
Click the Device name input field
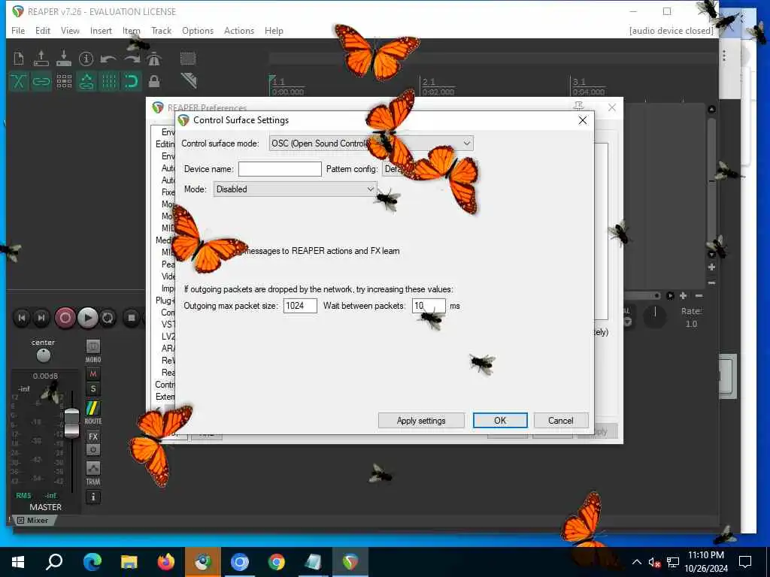click(280, 169)
